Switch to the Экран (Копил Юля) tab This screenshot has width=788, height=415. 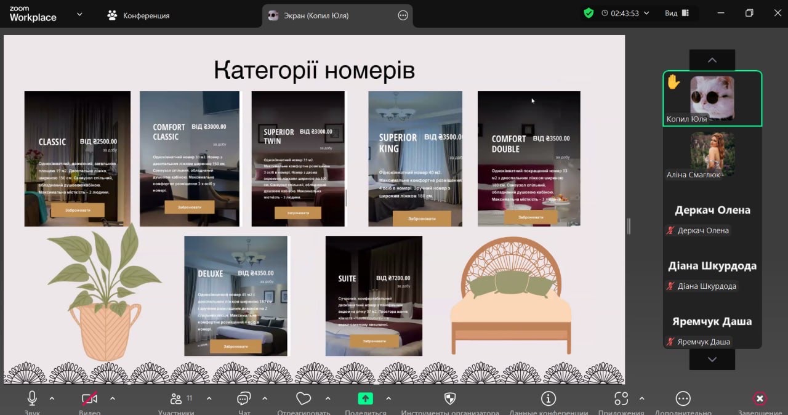coord(337,15)
